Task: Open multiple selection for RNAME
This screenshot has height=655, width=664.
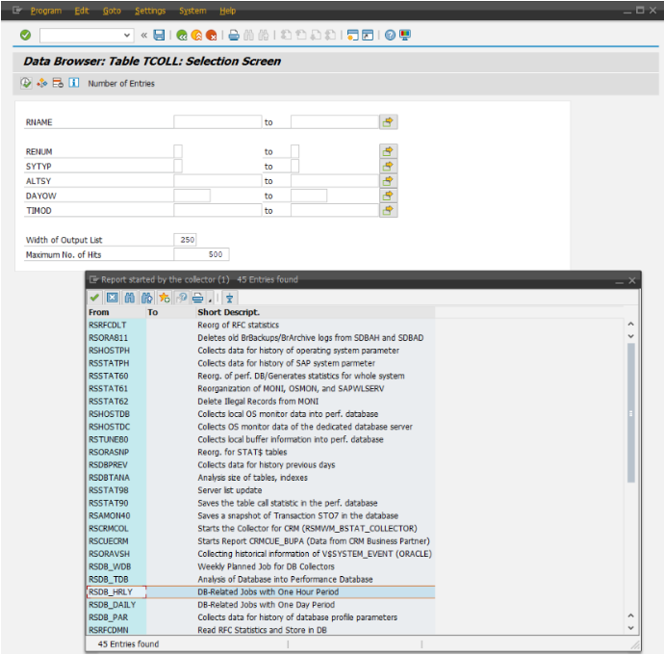Action: tap(389, 122)
